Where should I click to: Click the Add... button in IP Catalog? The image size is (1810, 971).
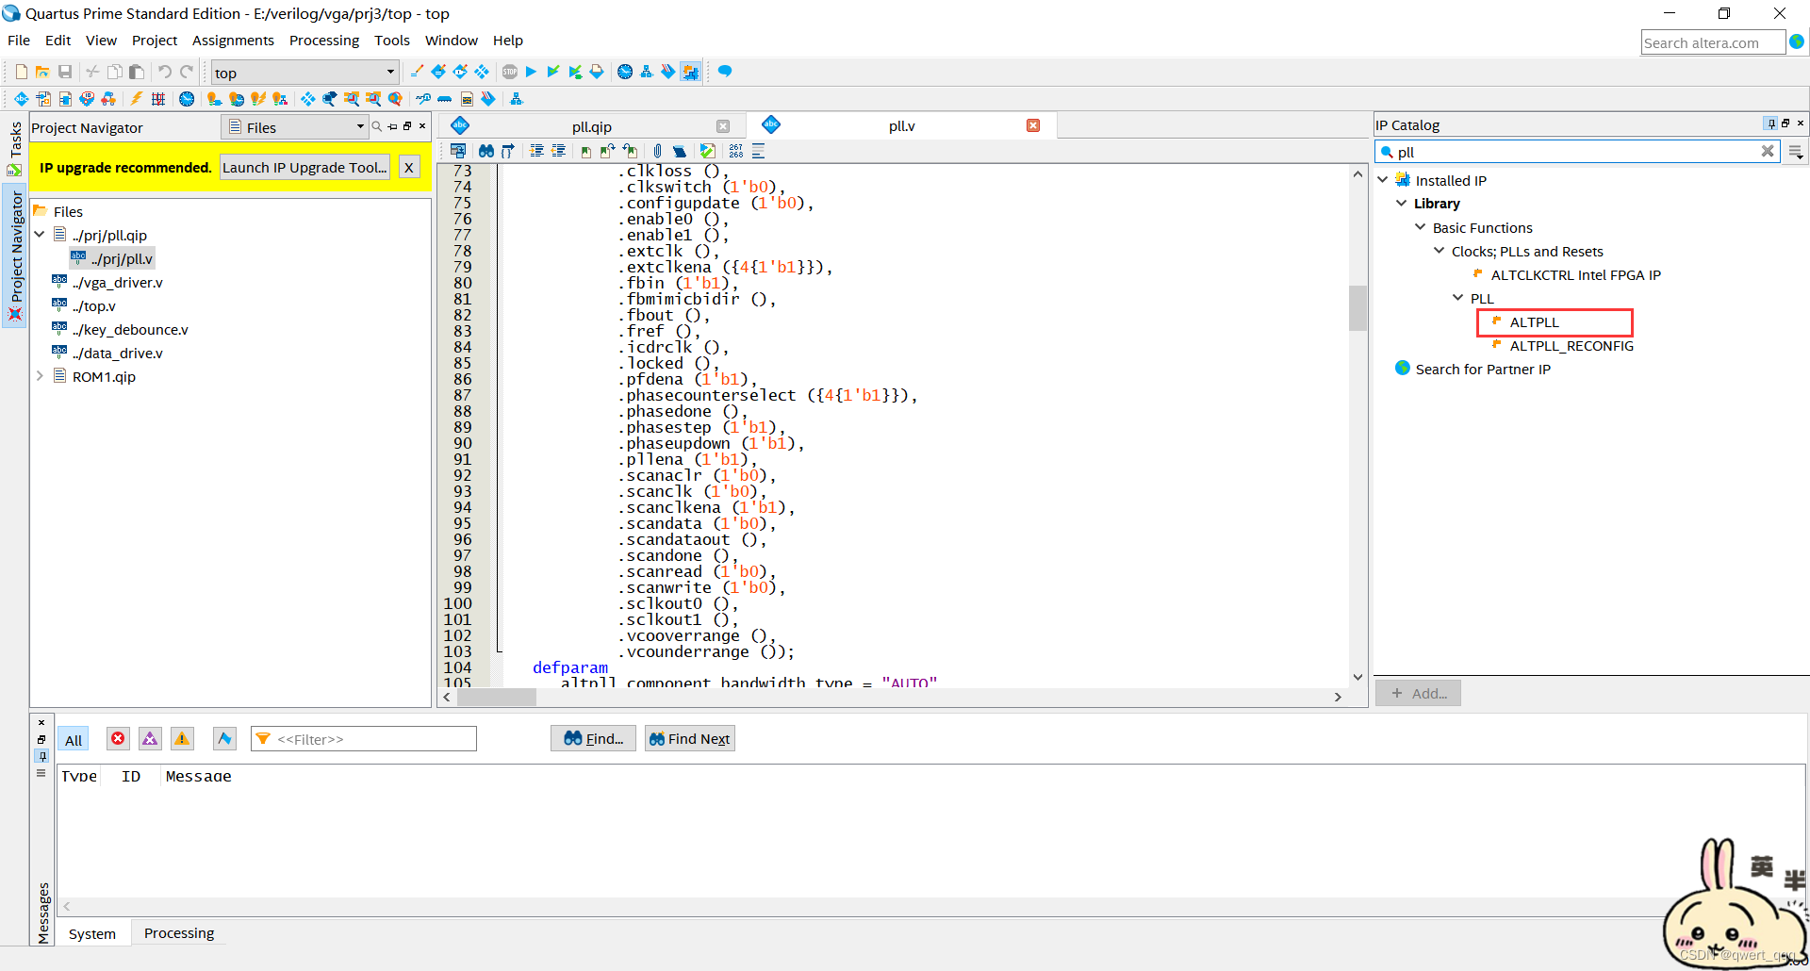point(1418,694)
